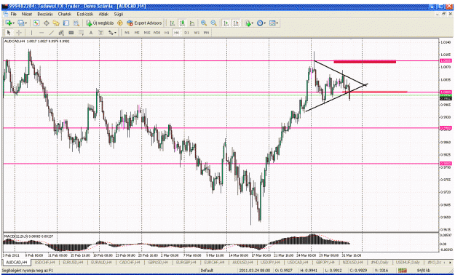The image size is (455, 275).
Task: Toggle the Expert Advisors button
Action: (x=144, y=23)
